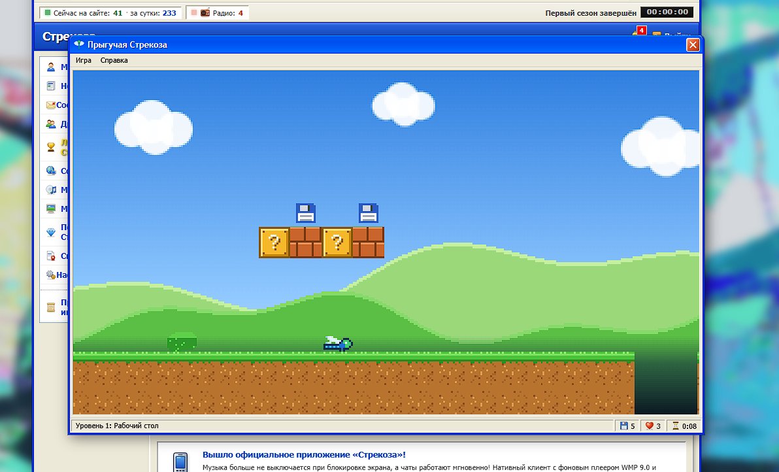Click the 'за сутки: 233' daily visitors count
This screenshot has width=779, height=472.
pos(153,13)
